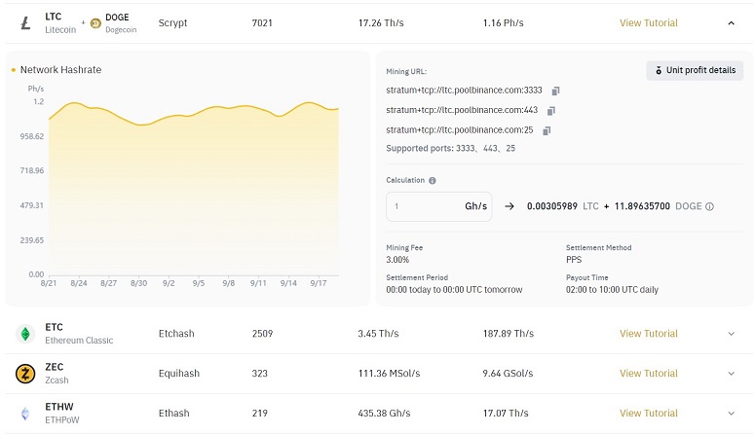755x435 pixels.
Task: Click the Supported ports text
Action: tap(451, 148)
